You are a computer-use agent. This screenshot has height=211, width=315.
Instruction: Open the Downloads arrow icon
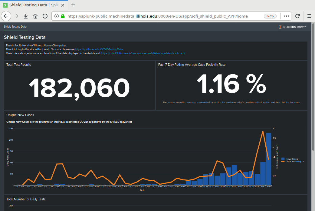tap(26, 16)
